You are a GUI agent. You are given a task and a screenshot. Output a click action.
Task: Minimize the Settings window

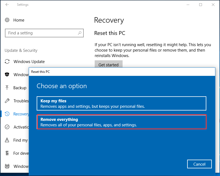[x=188, y=5]
